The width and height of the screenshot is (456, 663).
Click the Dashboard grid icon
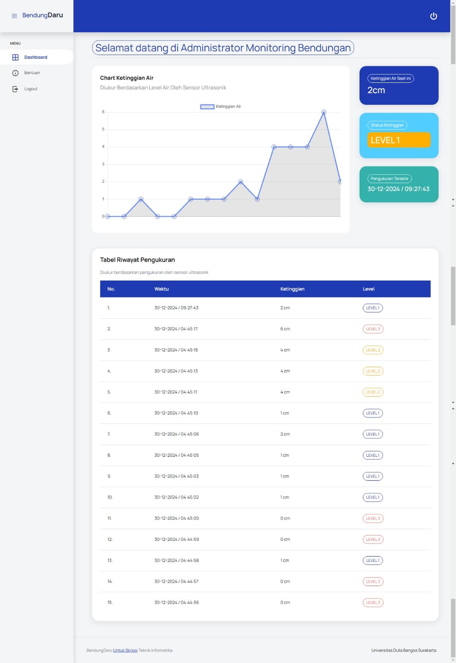[x=15, y=57]
